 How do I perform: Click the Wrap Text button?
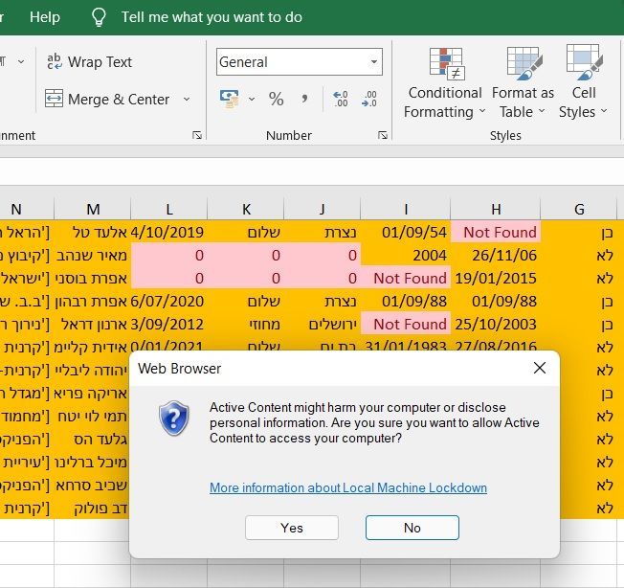(89, 61)
